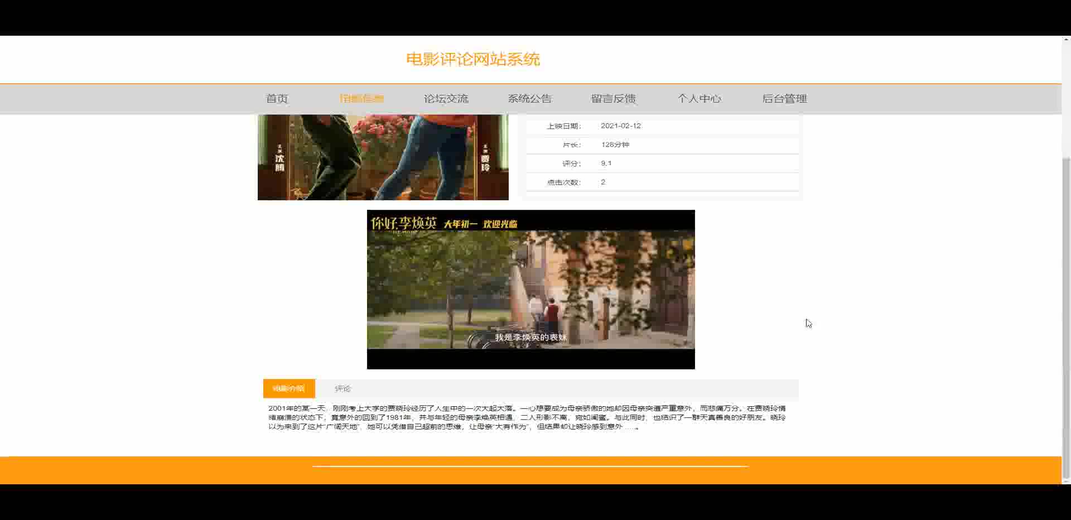Click the movie poster image
Screen dimensions: 1071x520
click(x=383, y=157)
